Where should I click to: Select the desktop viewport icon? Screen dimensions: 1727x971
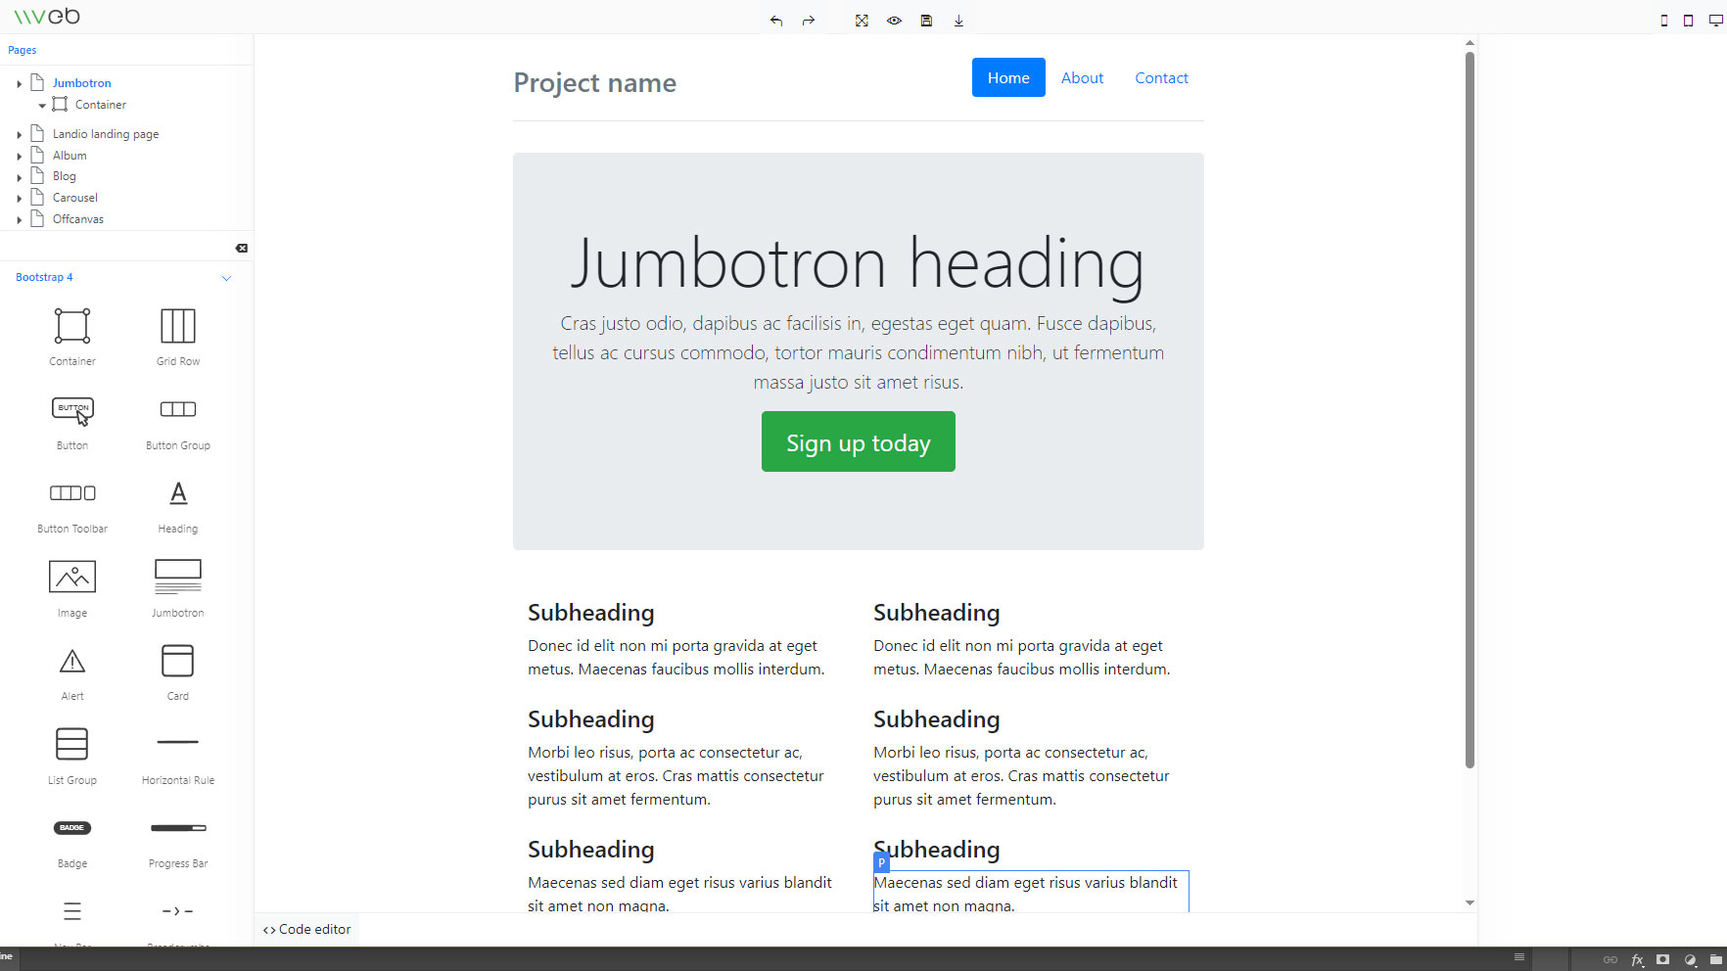coord(1715,21)
